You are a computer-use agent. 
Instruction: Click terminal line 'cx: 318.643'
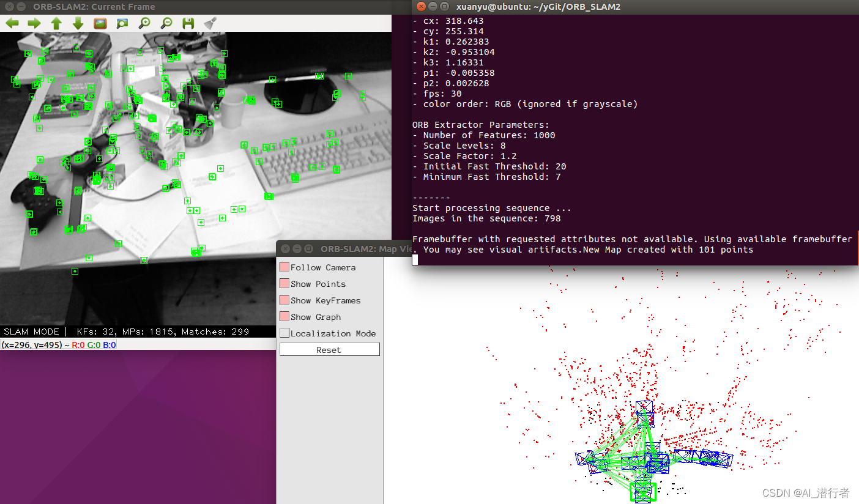[448, 21]
